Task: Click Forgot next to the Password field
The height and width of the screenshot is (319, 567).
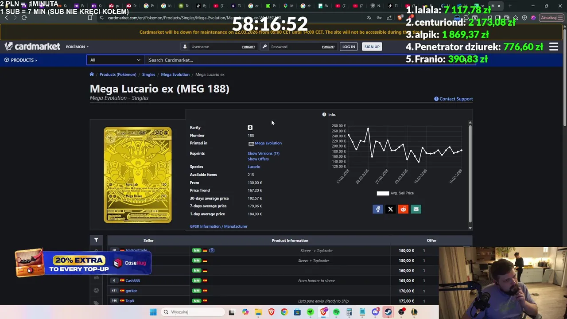Action: coord(328,47)
